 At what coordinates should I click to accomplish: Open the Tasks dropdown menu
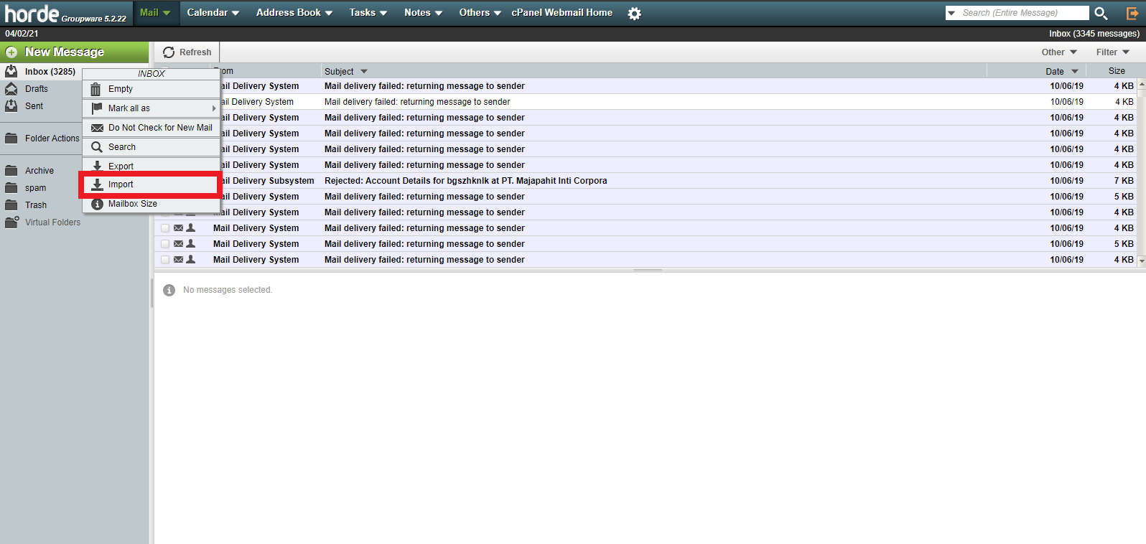[368, 13]
